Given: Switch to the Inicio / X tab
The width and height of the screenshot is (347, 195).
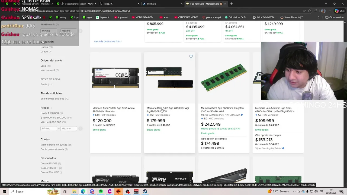Looking at the screenshot, I should pyautogui.click(x=119, y=4).
